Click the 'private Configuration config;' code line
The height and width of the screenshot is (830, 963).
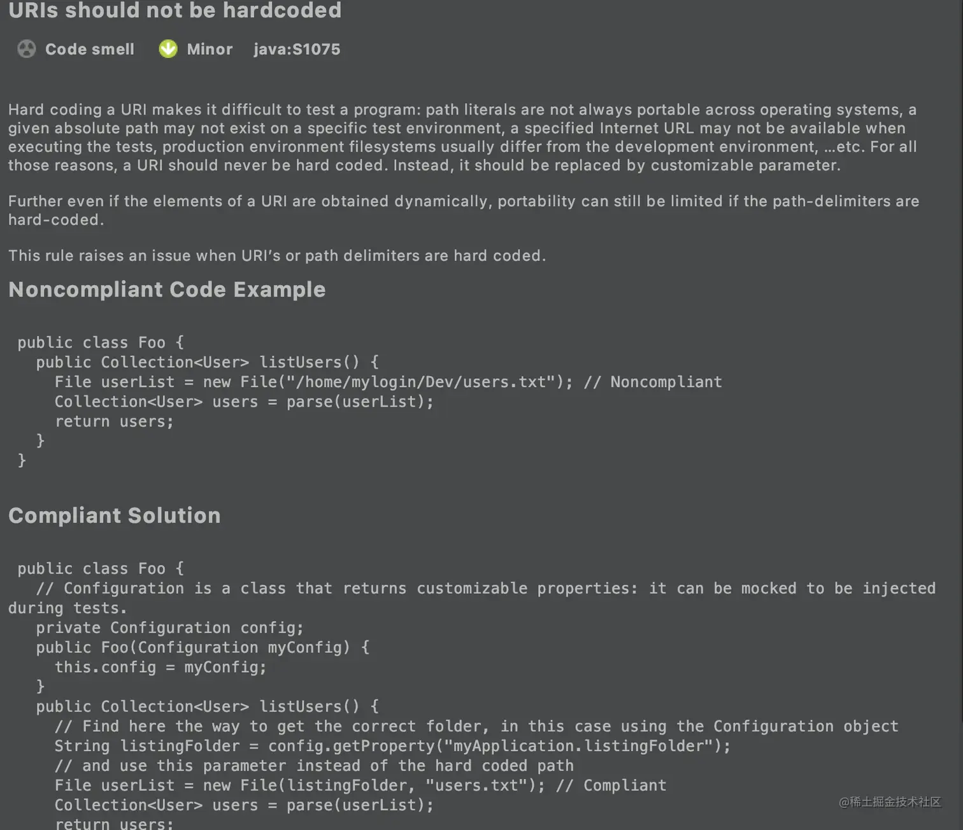[x=169, y=628]
